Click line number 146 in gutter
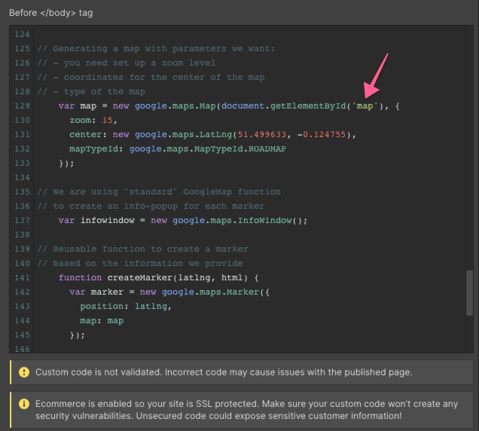479x431 pixels. tap(22, 348)
